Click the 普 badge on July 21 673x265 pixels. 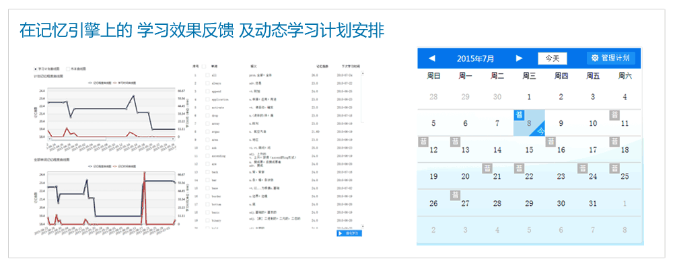487,169
